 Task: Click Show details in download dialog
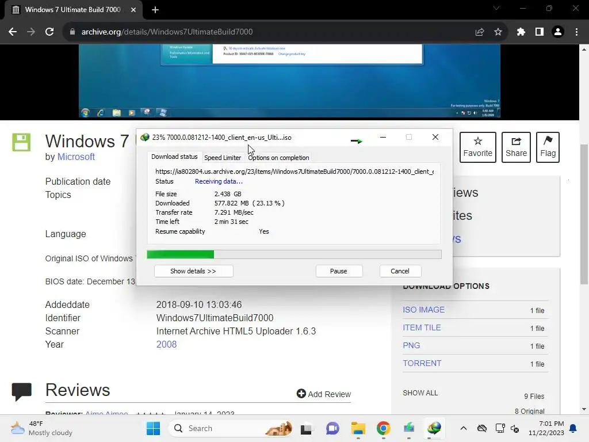[193, 271]
